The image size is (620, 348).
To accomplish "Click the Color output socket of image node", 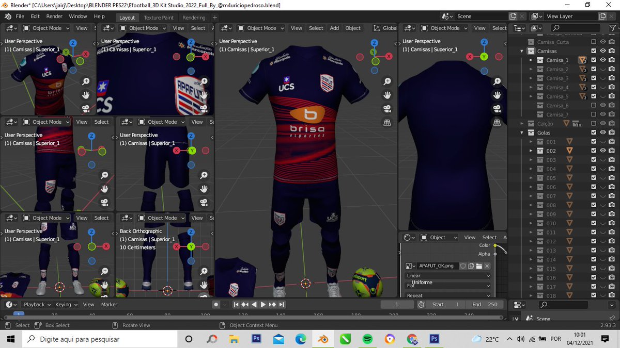I will pos(495,246).
